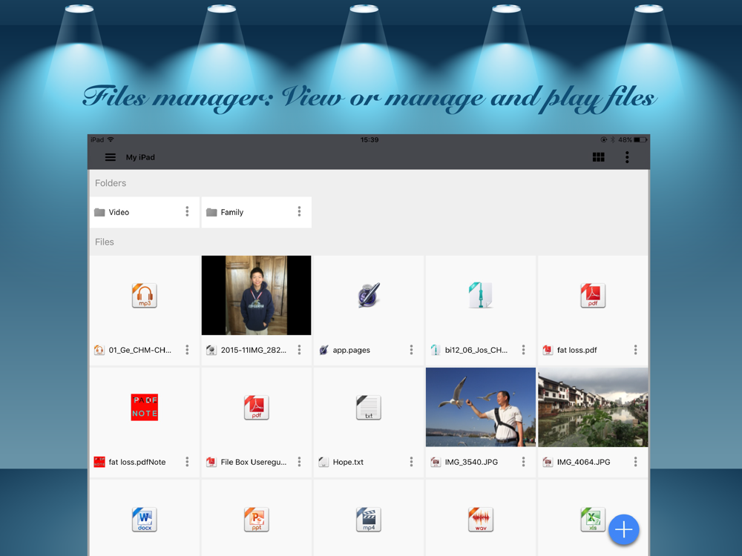Image resolution: width=742 pixels, height=556 pixels.
Task: Open options for the Family folder
Action: click(299, 212)
